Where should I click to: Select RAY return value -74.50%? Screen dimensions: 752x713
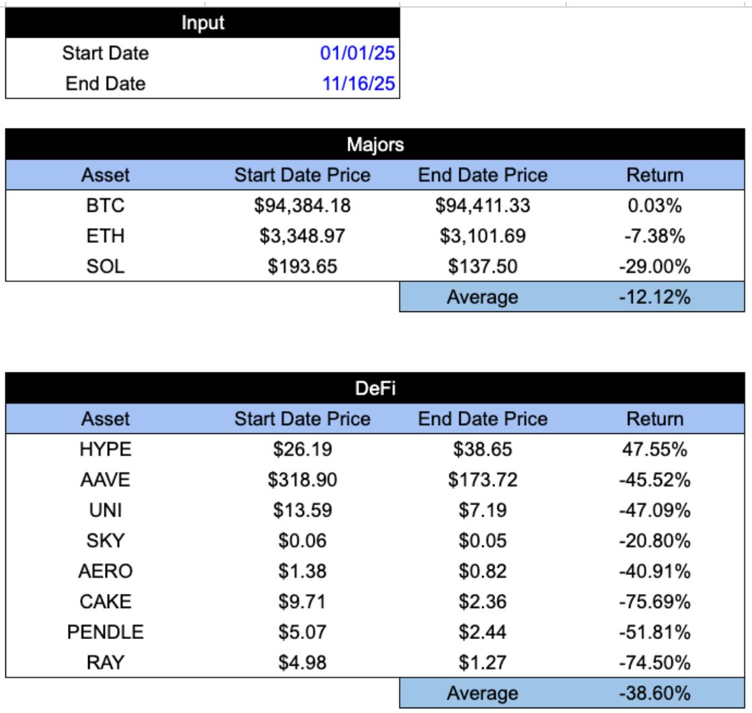point(654,663)
